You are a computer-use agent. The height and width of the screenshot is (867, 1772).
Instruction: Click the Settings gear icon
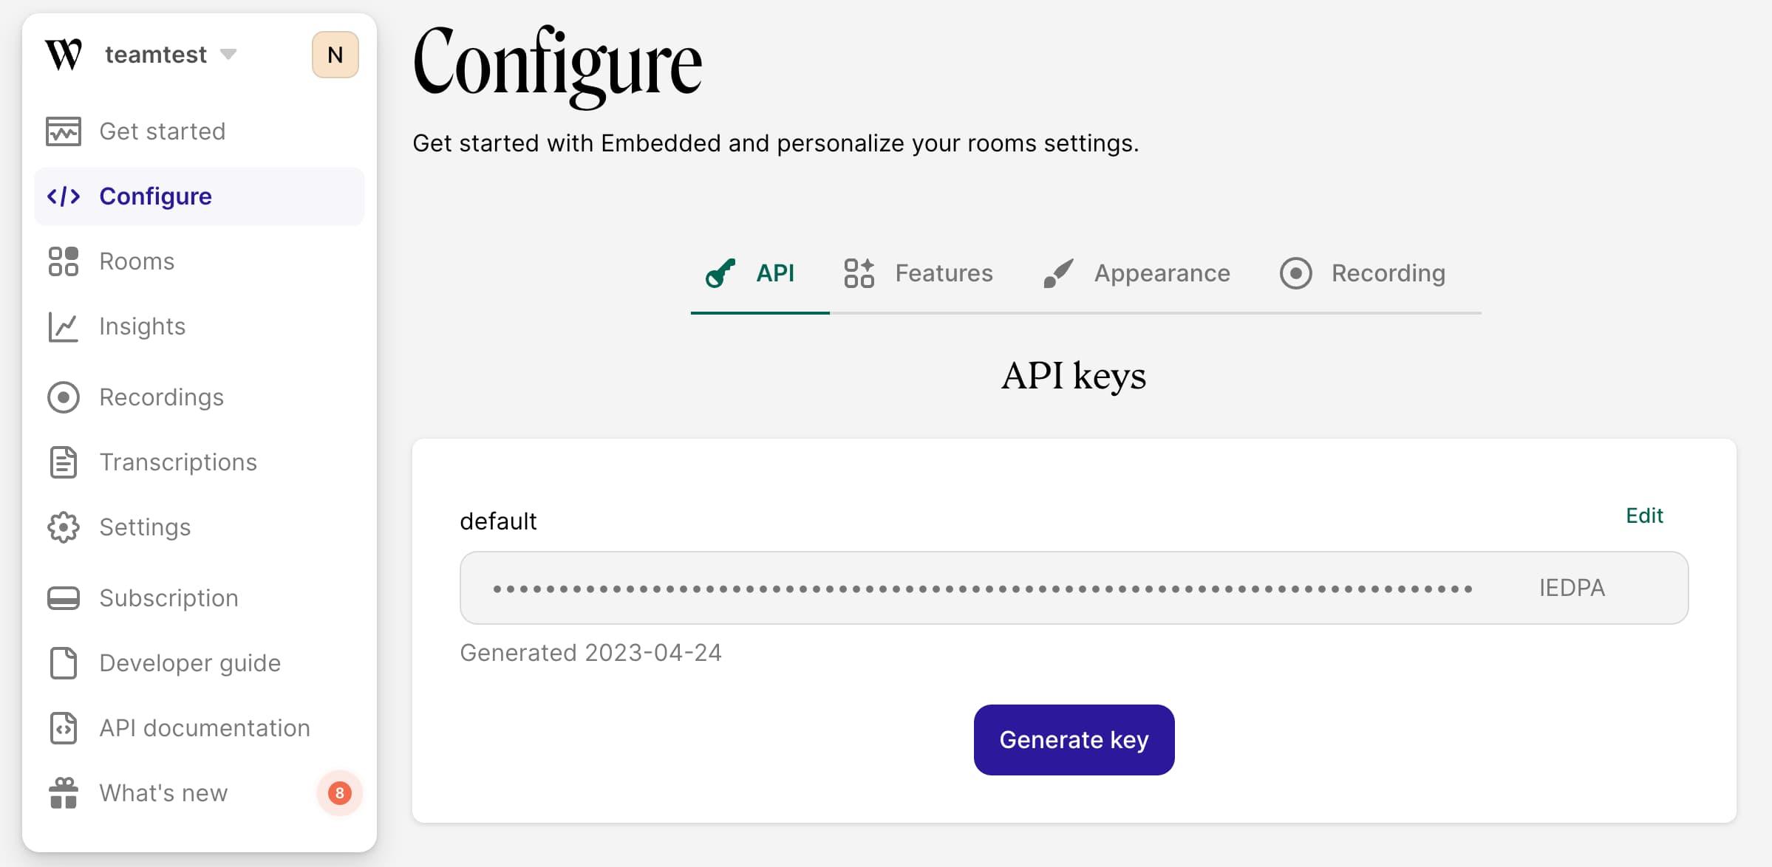coord(63,527)
